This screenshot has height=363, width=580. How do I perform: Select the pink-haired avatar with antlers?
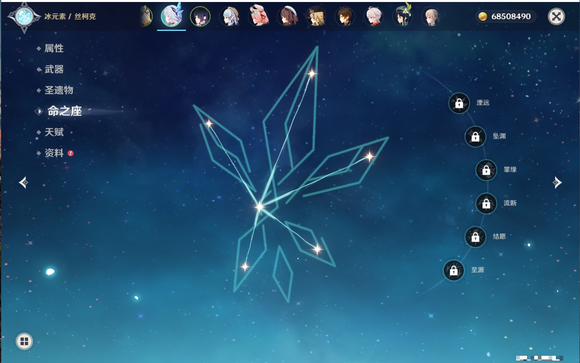point(258,16)
